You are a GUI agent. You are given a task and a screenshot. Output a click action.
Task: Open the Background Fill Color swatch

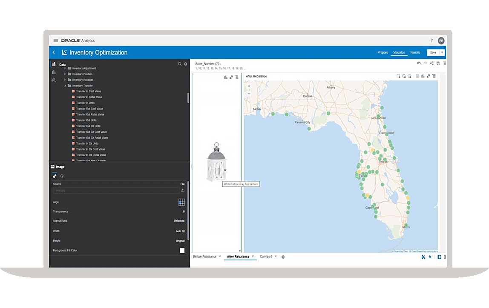(182, 251)
